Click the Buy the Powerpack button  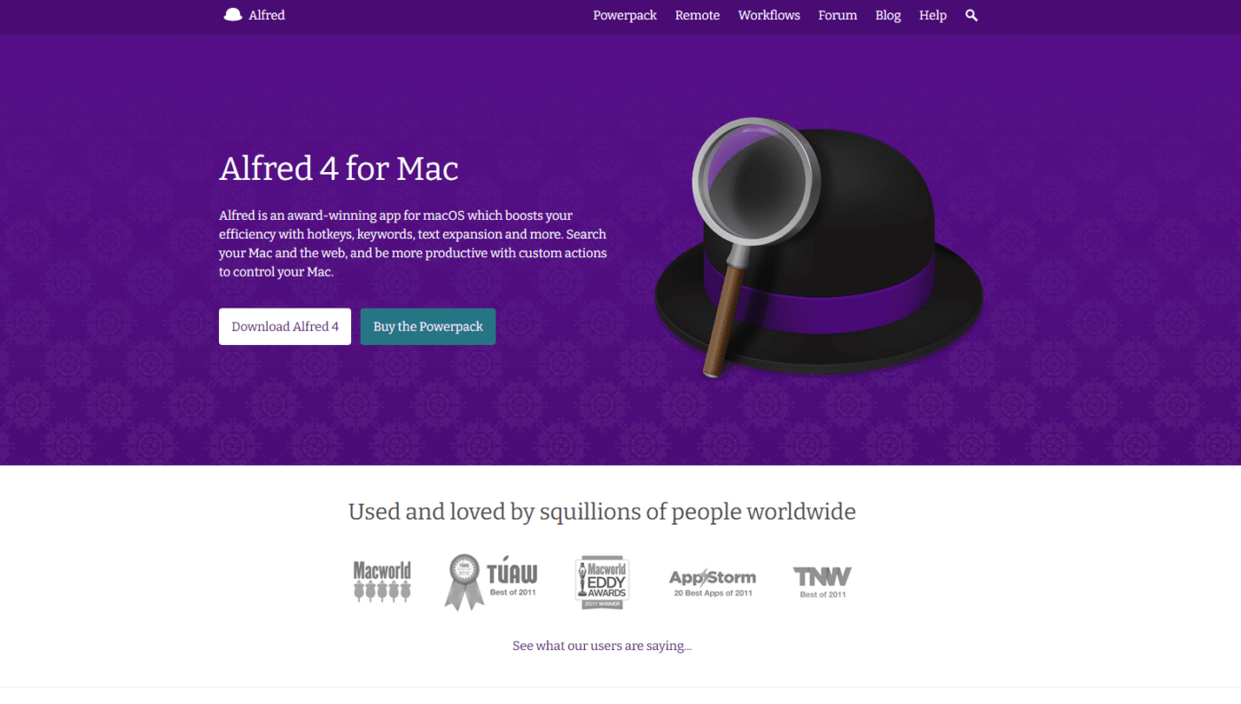tap(428, 326)
